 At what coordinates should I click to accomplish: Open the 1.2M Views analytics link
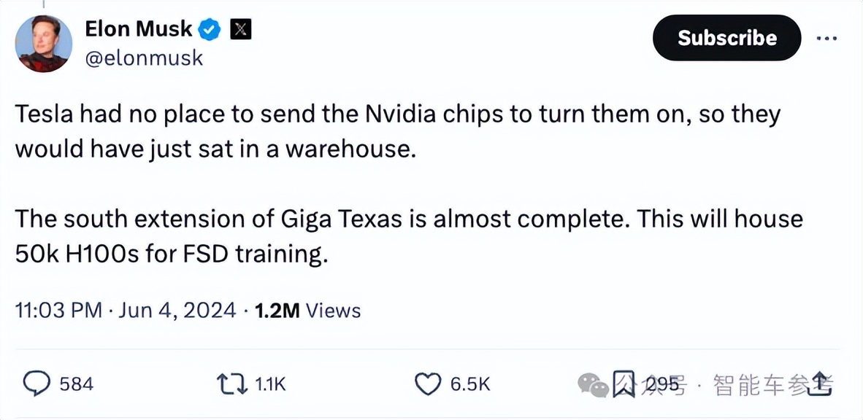pos(307,310)
